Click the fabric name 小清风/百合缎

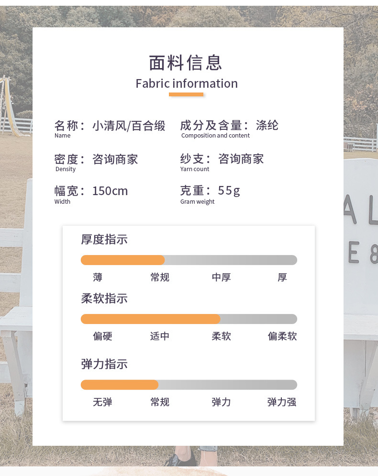[x=129, y=126]
